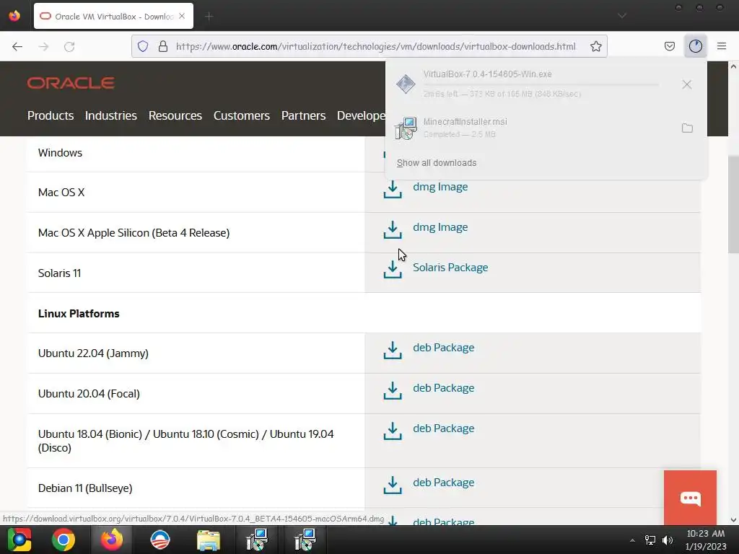Open the red chat support button

click(x=690, y=498)
